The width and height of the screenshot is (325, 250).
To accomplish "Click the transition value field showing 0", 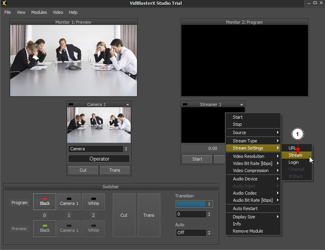I will [191, 214].
